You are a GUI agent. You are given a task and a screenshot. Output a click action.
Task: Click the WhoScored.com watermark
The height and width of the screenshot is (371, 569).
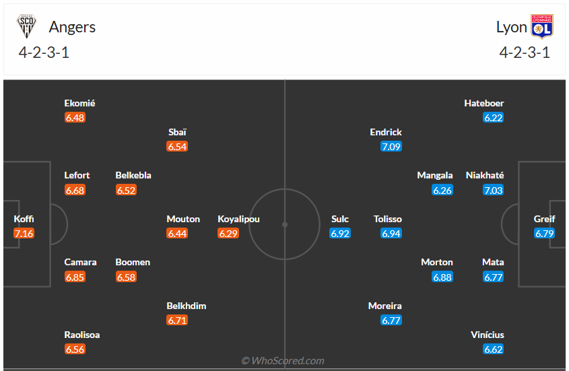(283, 361)
